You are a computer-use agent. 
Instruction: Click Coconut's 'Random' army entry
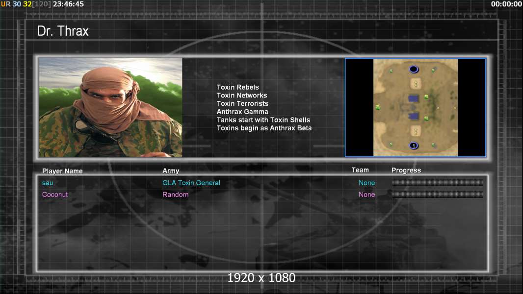coord(176,195)
